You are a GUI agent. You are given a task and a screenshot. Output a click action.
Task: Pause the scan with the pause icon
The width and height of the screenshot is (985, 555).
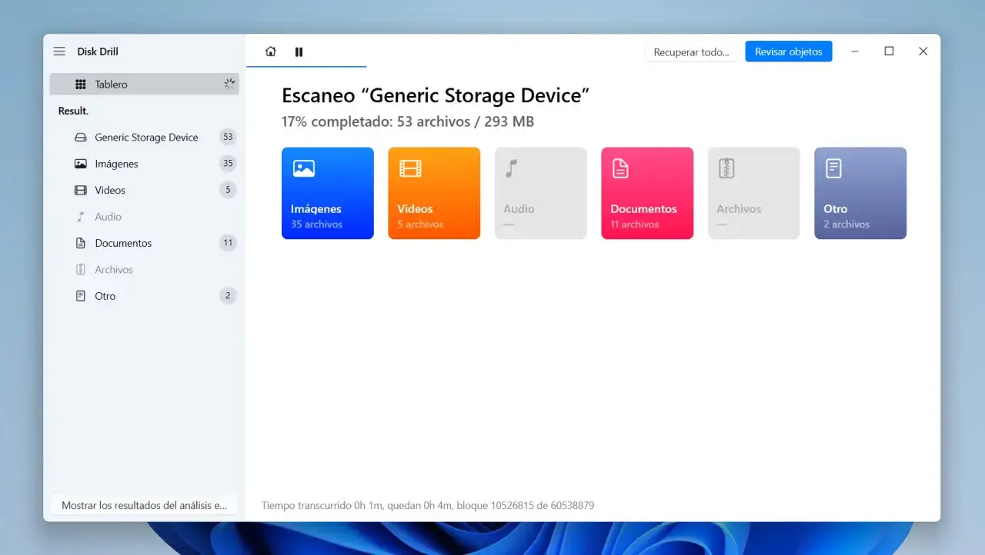coord(299,52)
